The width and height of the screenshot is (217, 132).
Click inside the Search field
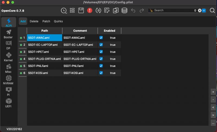(171, 11)
